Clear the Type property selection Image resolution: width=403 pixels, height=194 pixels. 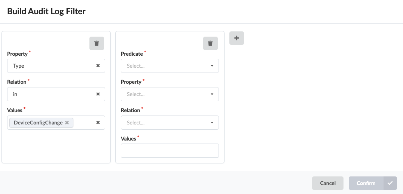(98, 66)
